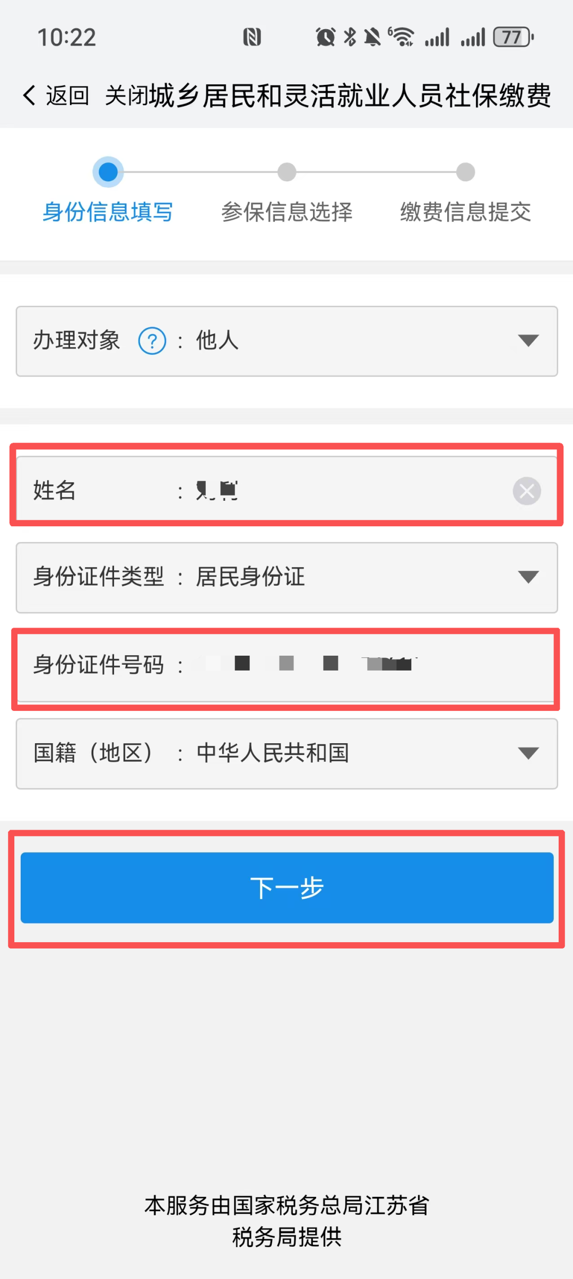573x1279 pixels.
Task: Tap the back arrow chevron icon
Action: (29, 95)
